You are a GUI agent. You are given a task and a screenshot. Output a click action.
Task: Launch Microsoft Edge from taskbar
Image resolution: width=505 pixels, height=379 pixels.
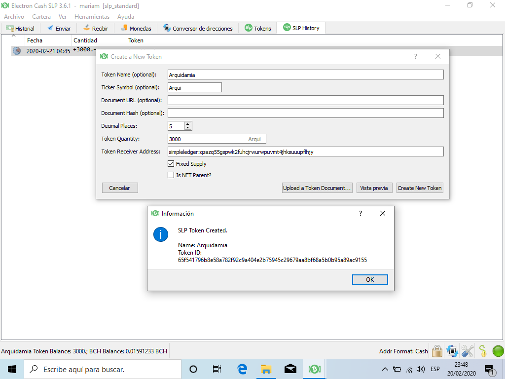[242, 369]
